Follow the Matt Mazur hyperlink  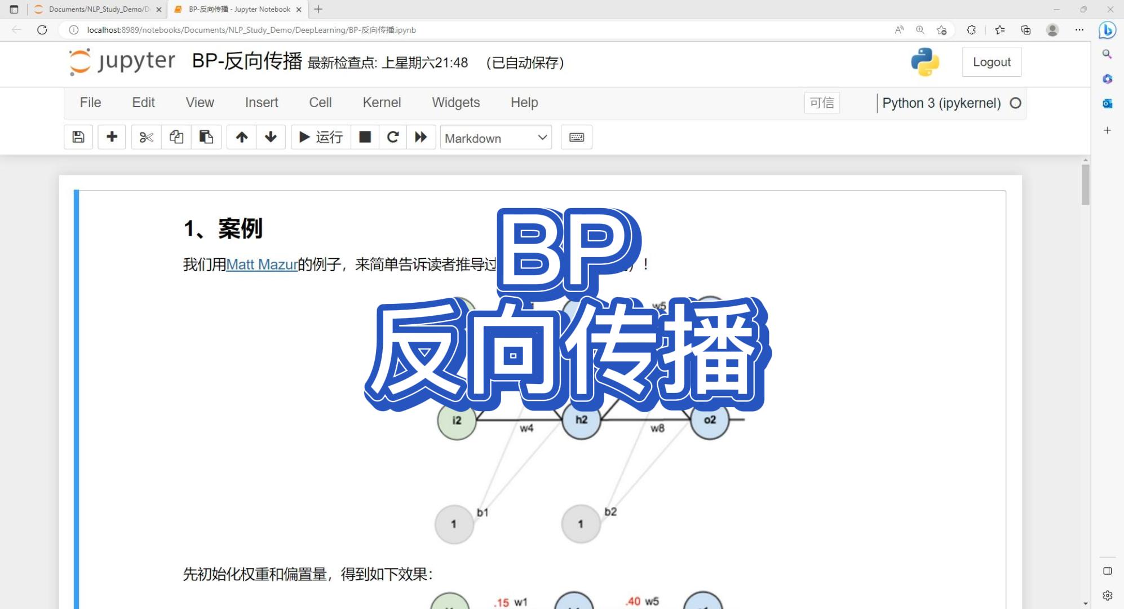(x=262, y=264)
